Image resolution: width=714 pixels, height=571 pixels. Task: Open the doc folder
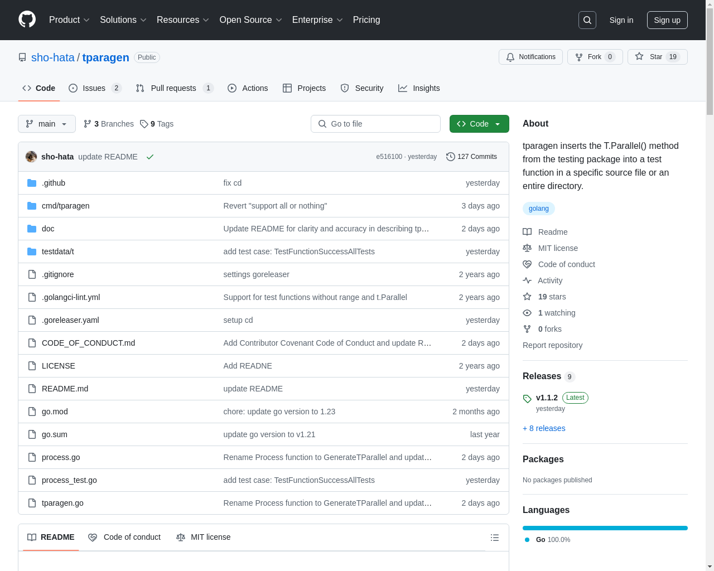pyautogui.click(x=48, y=229)
